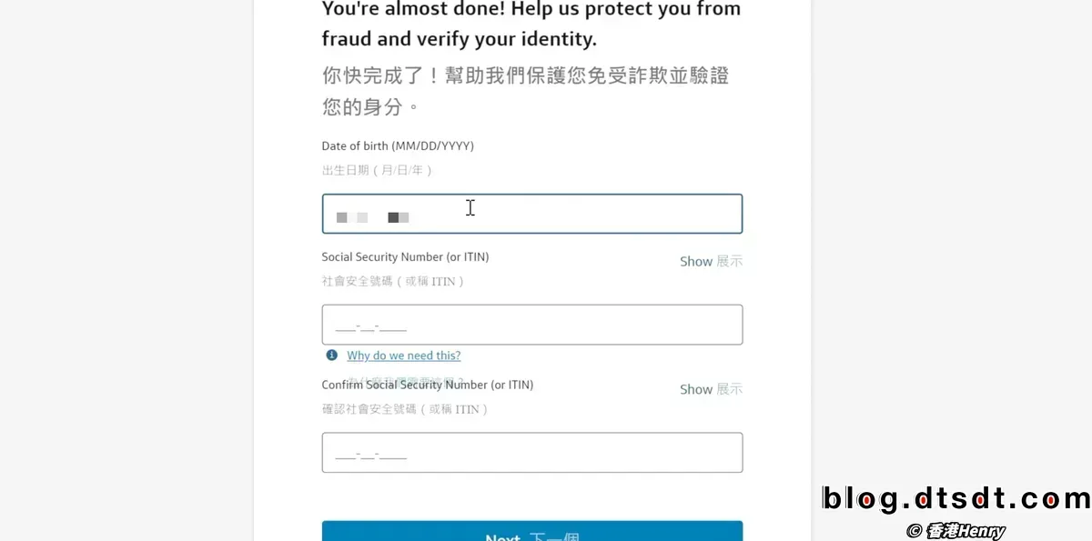
Task: Select the date of birth input field
Action: coord(532,214)
